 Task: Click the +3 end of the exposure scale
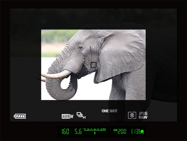click(104, 130)
